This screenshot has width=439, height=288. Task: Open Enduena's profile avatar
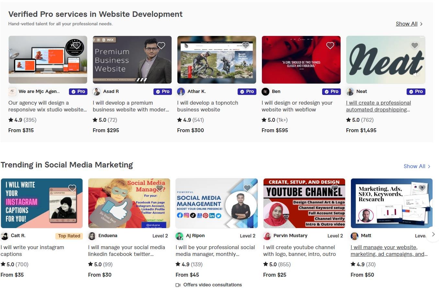pos(92,236)
